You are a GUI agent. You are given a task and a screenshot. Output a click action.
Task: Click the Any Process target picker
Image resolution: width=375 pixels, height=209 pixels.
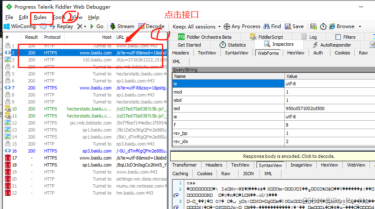[x=242, y=26]
